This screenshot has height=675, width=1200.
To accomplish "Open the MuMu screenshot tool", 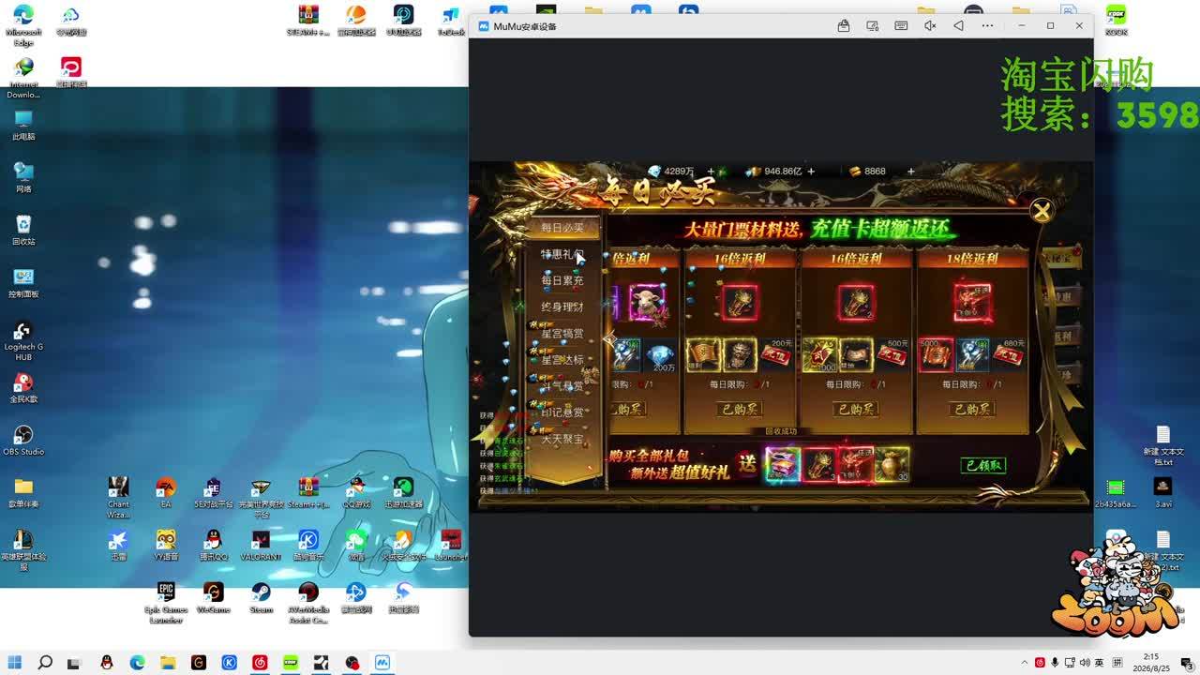I will coord(873,26).
